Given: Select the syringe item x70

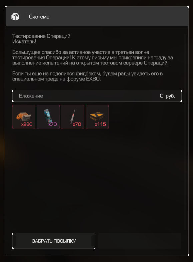Looking at the screenshot, I should click(73, 116).
